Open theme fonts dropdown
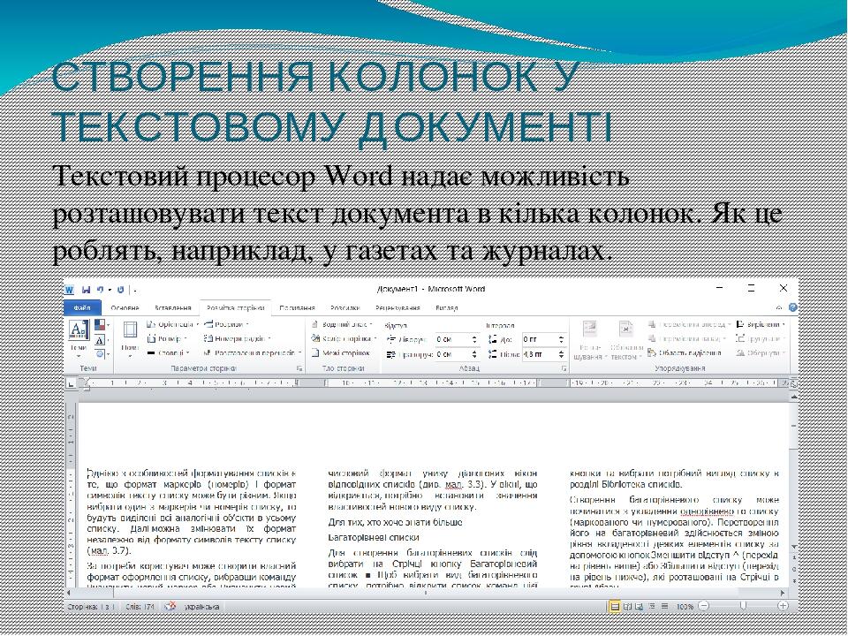848x636 pixels. tap(101, 340)
